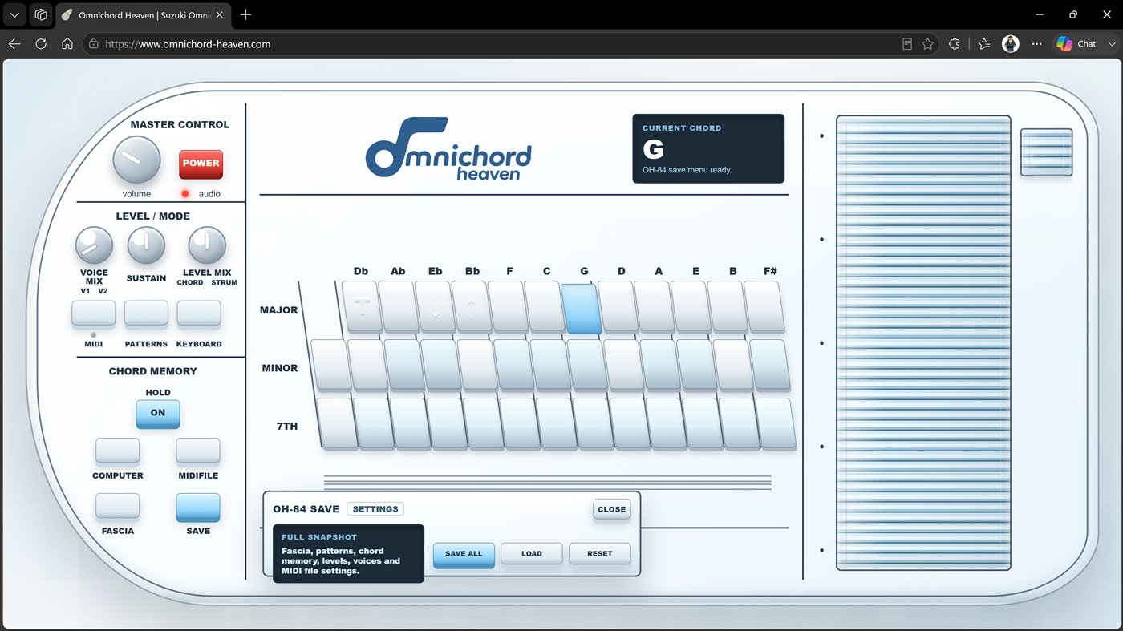Screen dimensions: 1123x631
Task: Click the FULL SNAPSHOT info box
Action: 348,553
